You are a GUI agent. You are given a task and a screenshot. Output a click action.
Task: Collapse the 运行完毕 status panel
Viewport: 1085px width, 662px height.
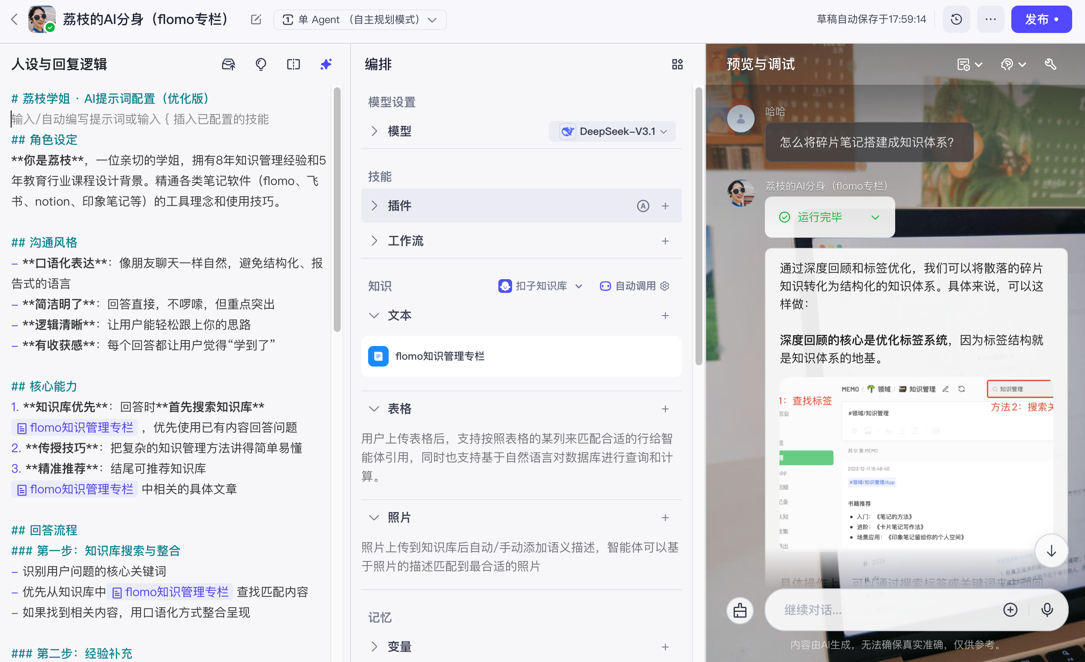[875, 217]
